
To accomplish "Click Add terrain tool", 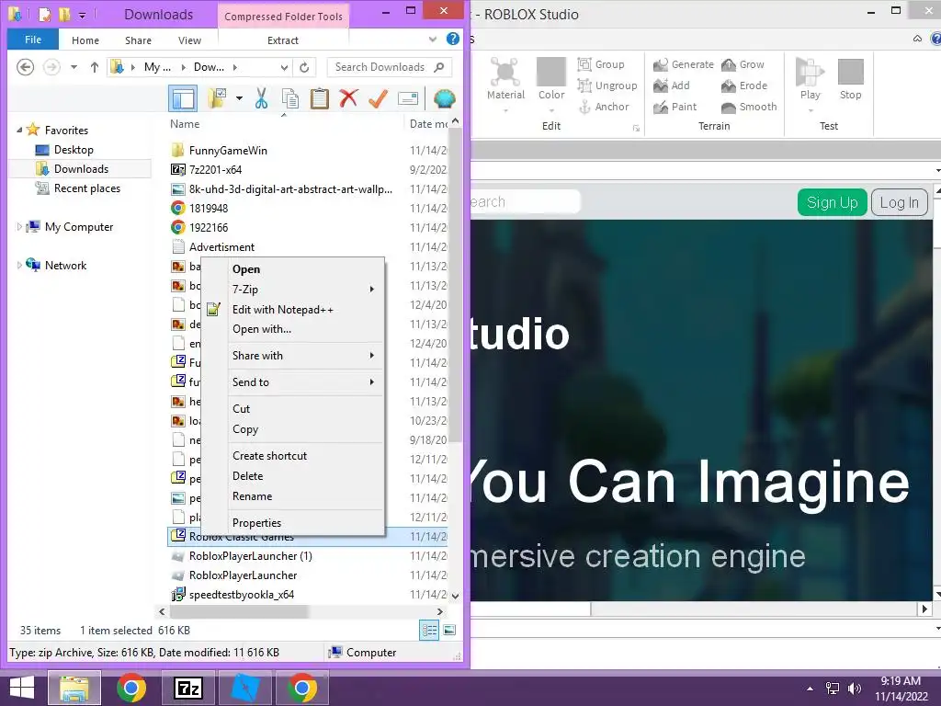I will click(672, 85).
